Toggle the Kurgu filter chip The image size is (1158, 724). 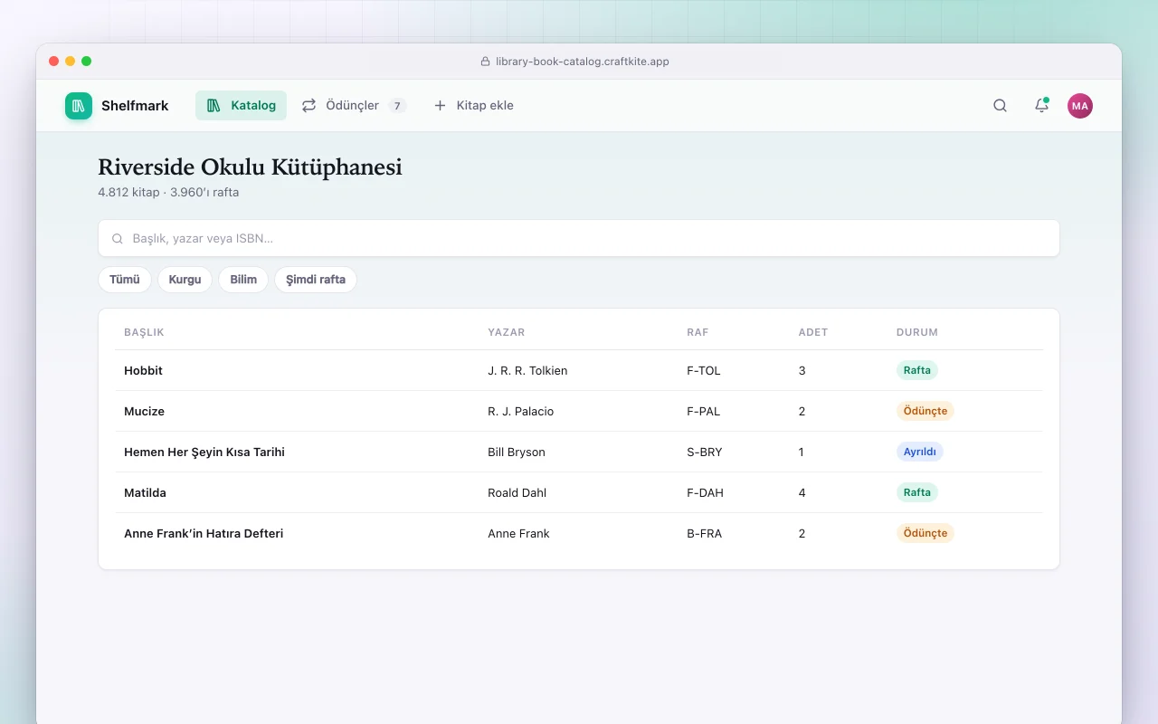(185, 280)
